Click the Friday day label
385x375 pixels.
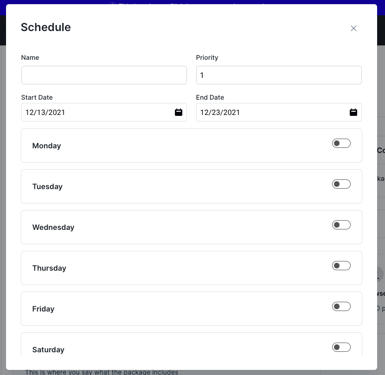(43, 309)
